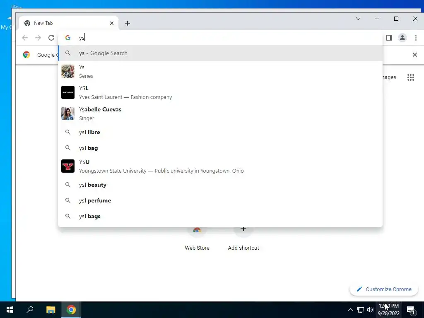Click the Chrome taskbar icon
Screen dimensions: 424x318
click(x=71, y=310)
